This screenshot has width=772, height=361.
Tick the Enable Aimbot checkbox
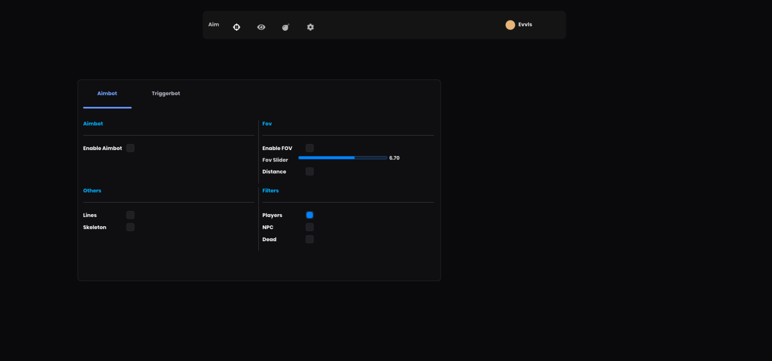pos(130,148)
